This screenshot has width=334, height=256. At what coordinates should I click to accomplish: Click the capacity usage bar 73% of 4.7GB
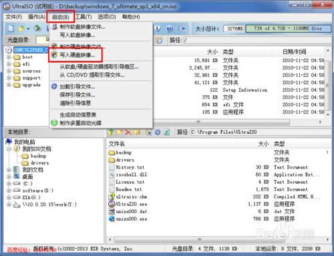pyautogui.click(x=288, y=29)
